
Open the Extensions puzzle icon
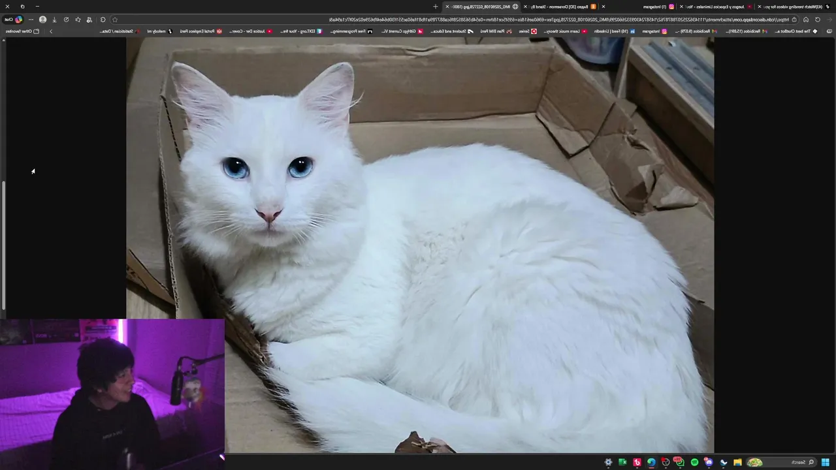(103, 20)
